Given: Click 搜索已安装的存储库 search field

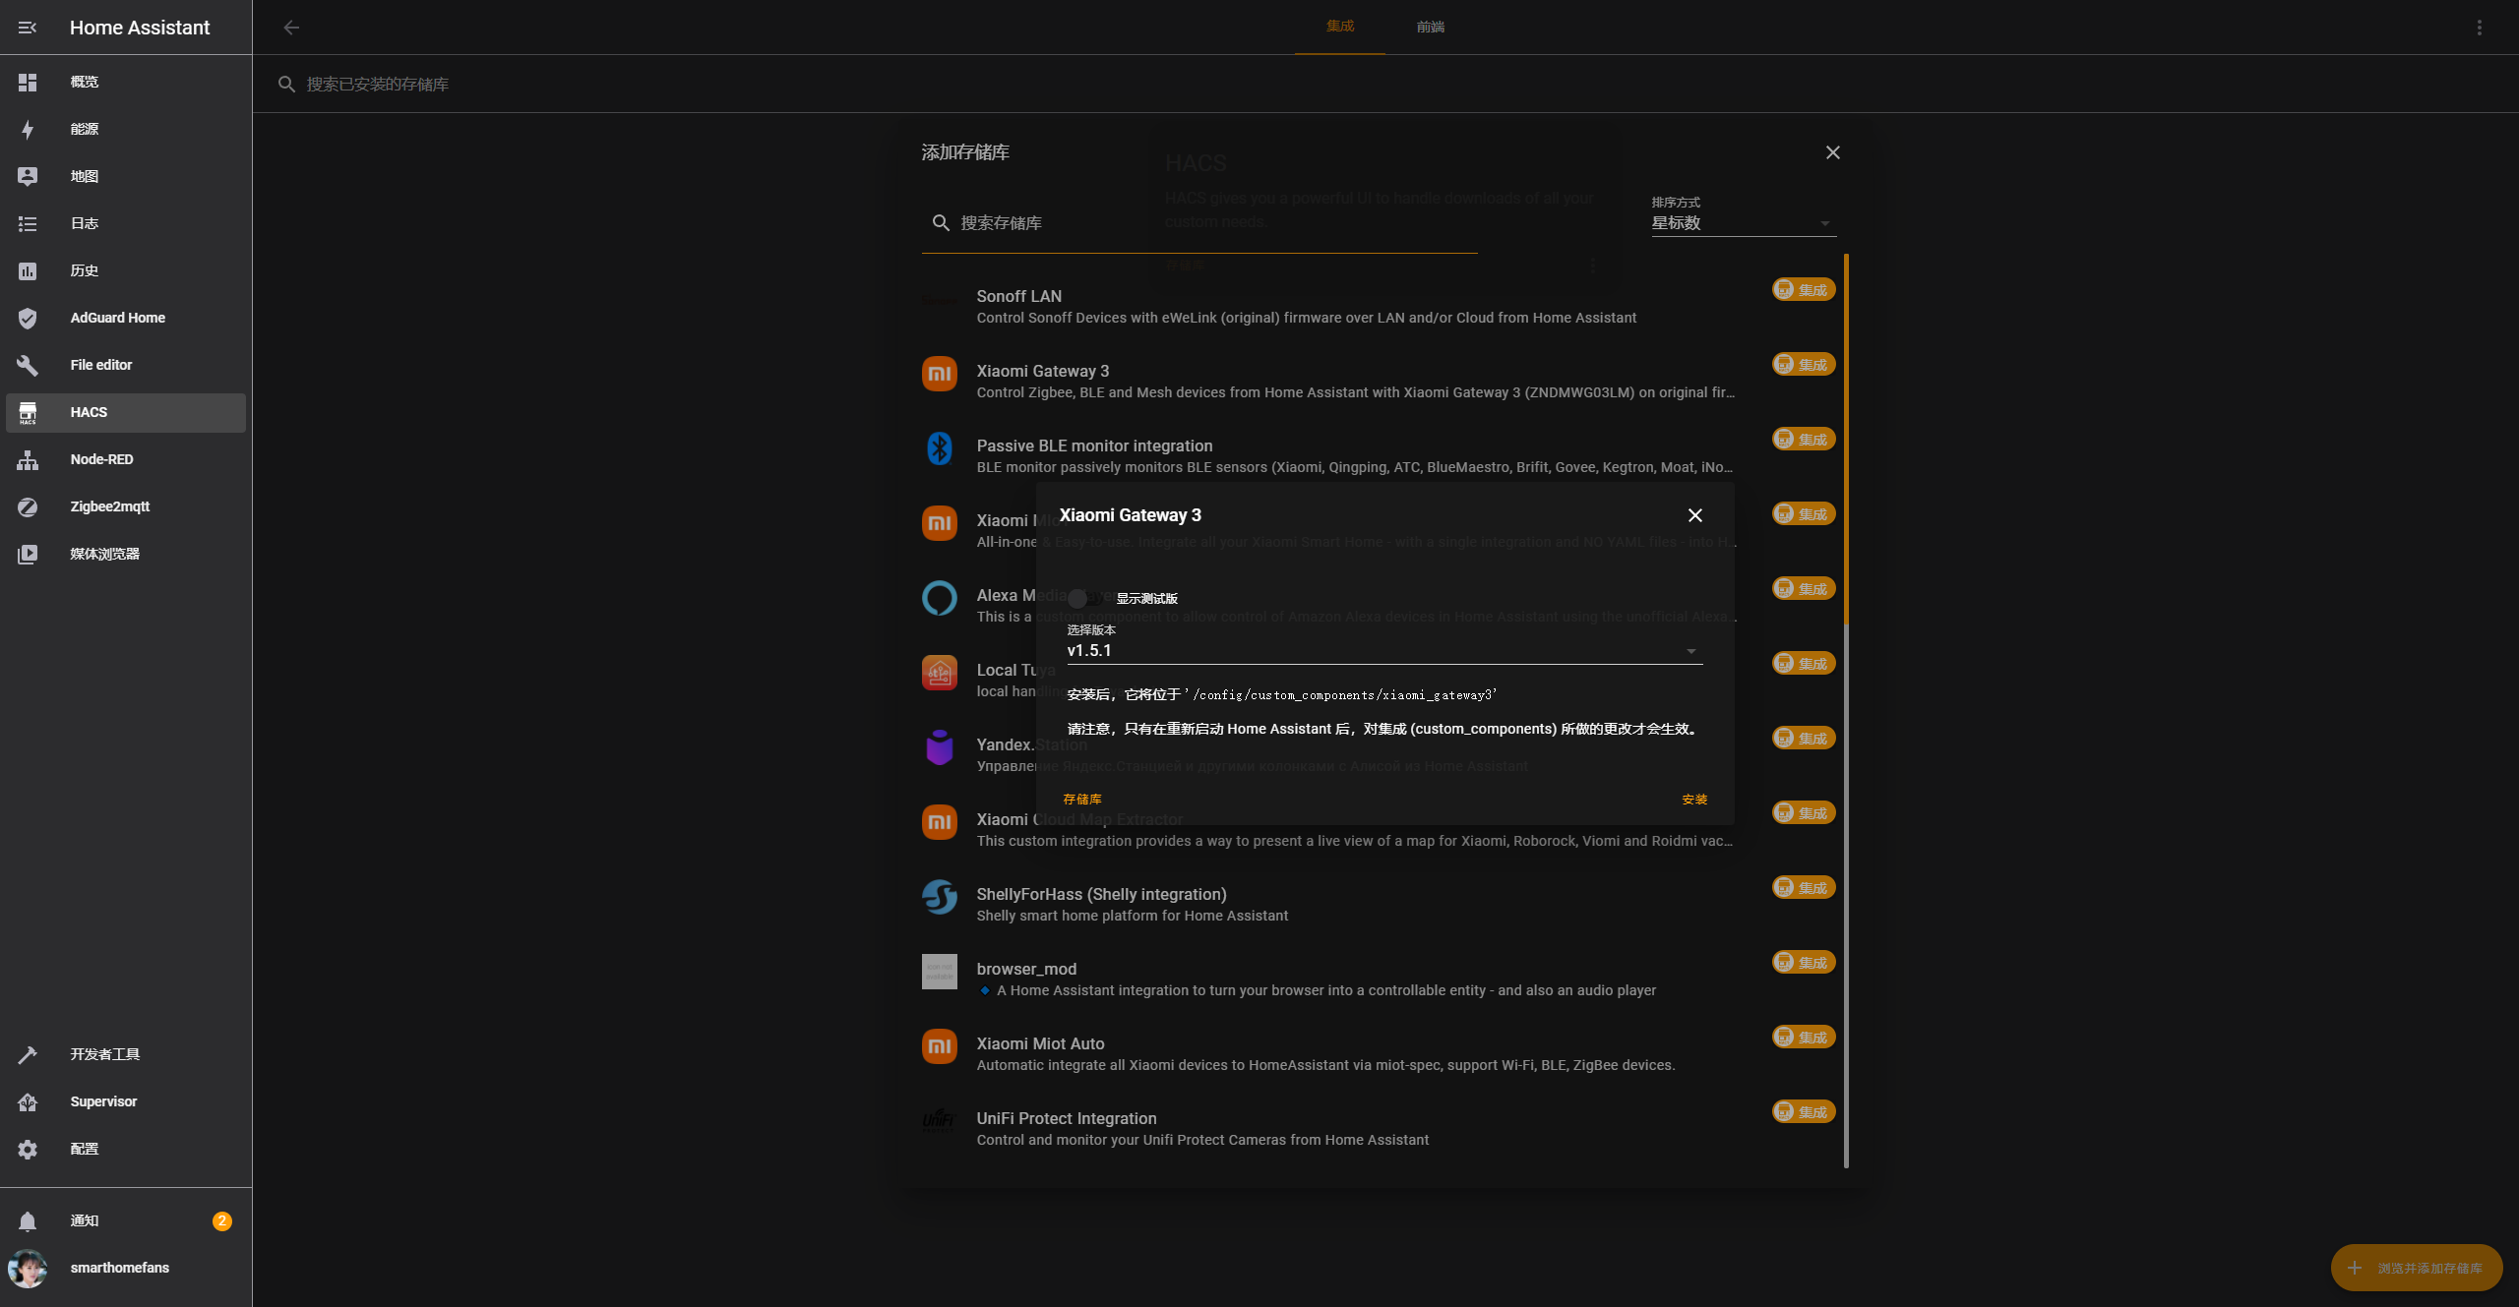Looking at the screenshot, I should [1385, 84].
